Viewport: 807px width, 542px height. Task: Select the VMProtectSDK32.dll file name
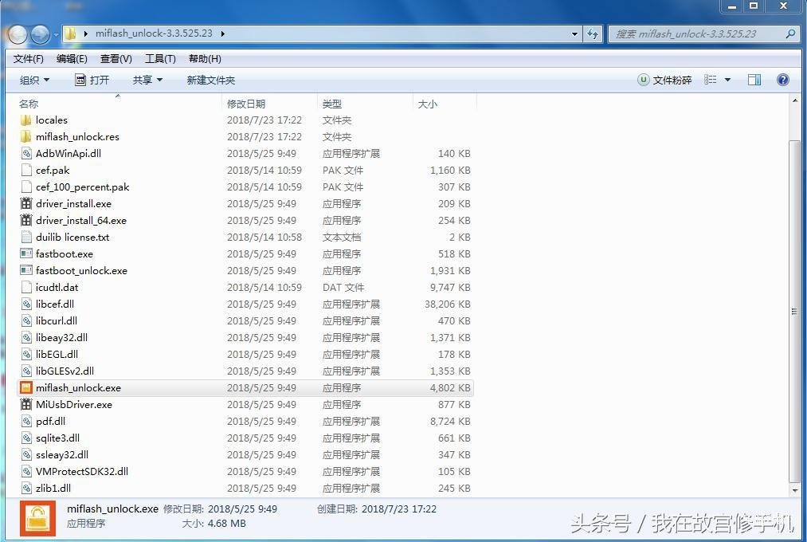pos(82,472)
